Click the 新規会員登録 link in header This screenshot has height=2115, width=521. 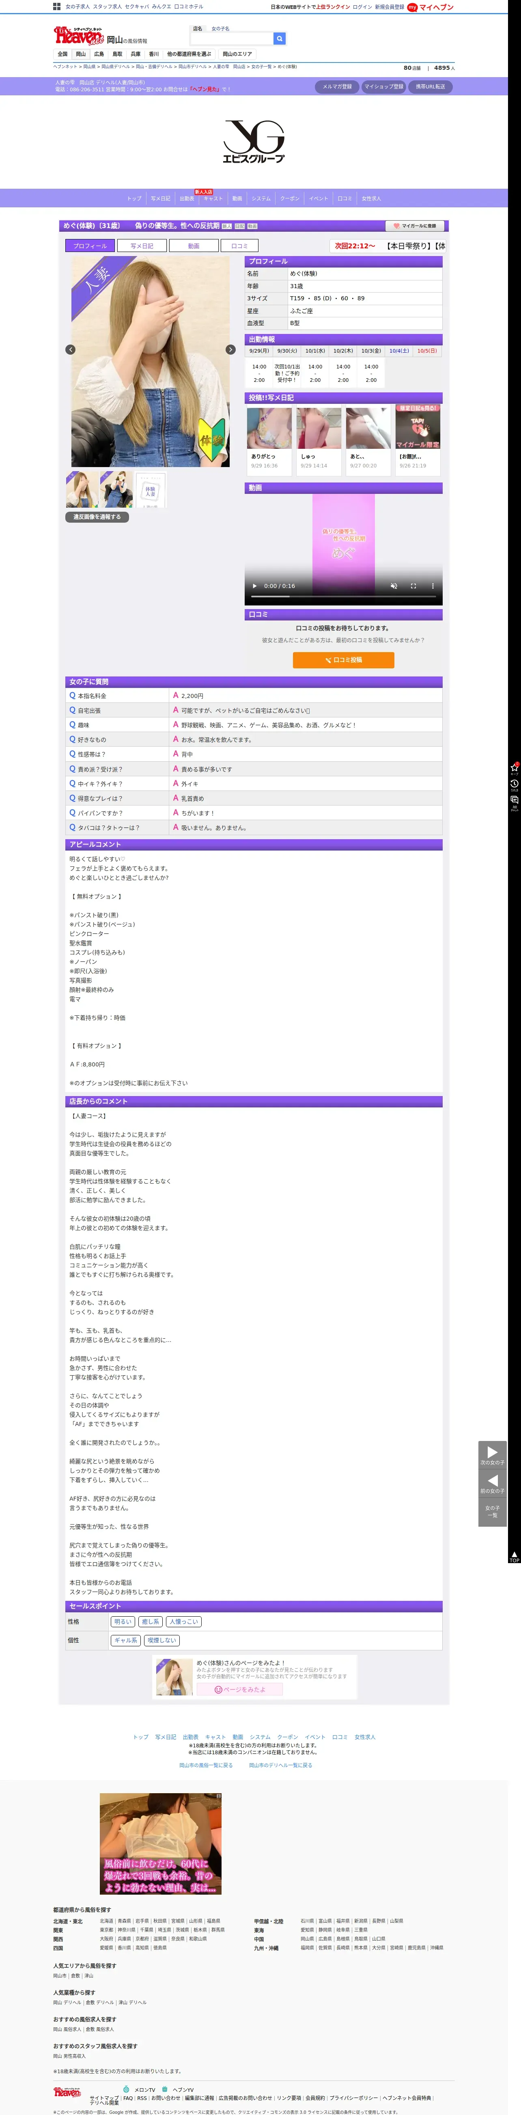tap(389, 6)
